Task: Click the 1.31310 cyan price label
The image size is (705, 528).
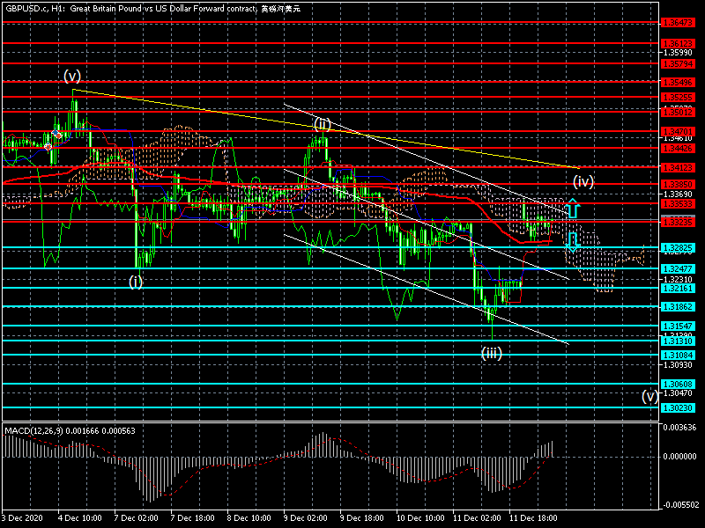Action: click(x=678, y=341)
